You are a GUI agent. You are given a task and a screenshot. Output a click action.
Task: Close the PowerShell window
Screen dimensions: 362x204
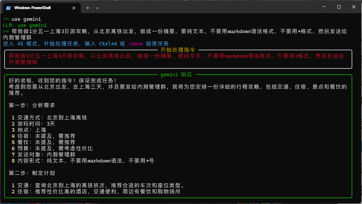(354, 7)
